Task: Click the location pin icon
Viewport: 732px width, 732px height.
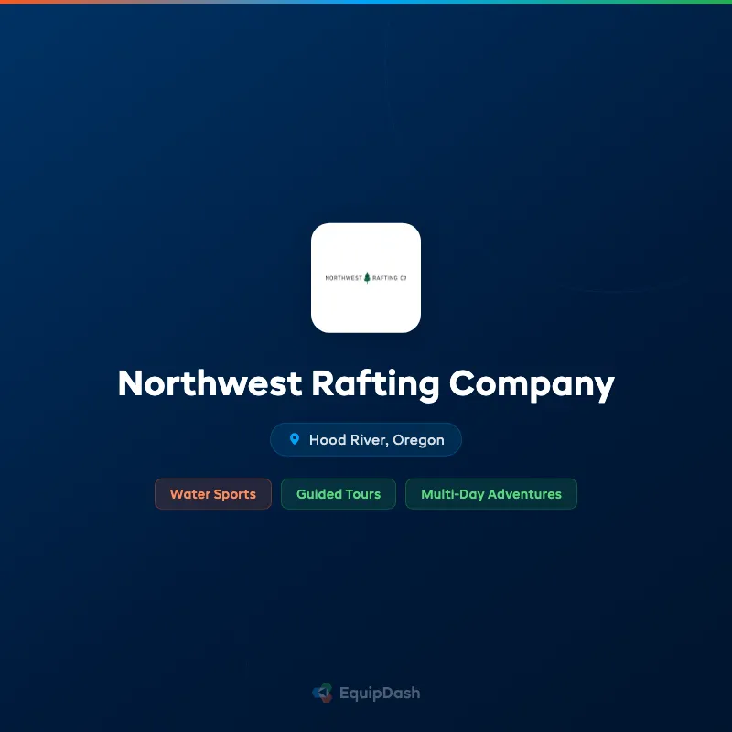Action: point(295,439)
